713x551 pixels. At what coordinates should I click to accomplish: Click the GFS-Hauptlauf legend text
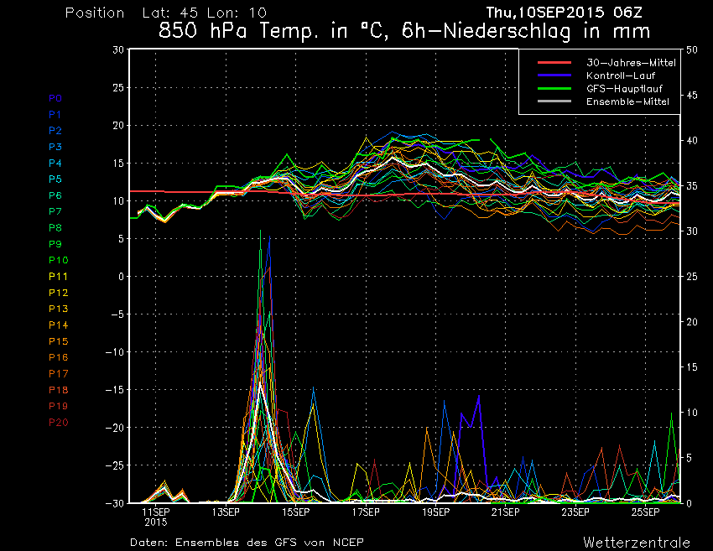click(624, 89)
